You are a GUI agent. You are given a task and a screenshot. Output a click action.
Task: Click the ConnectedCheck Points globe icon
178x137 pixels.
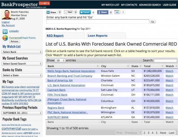(5, 38)
